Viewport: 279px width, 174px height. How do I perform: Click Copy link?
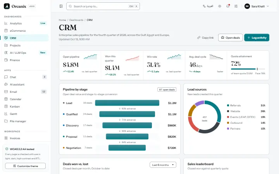pos(205,38)
